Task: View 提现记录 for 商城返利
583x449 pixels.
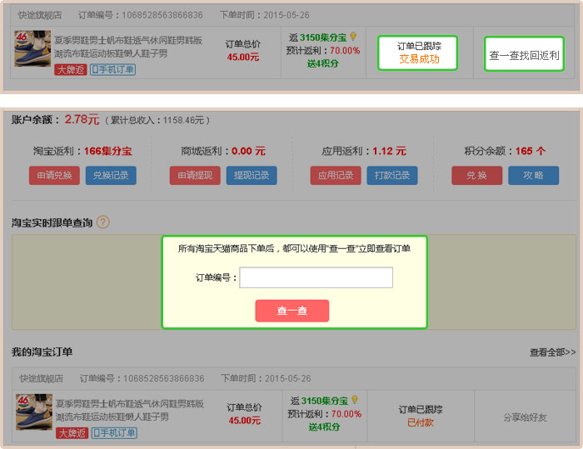Action: click(251, 176)
